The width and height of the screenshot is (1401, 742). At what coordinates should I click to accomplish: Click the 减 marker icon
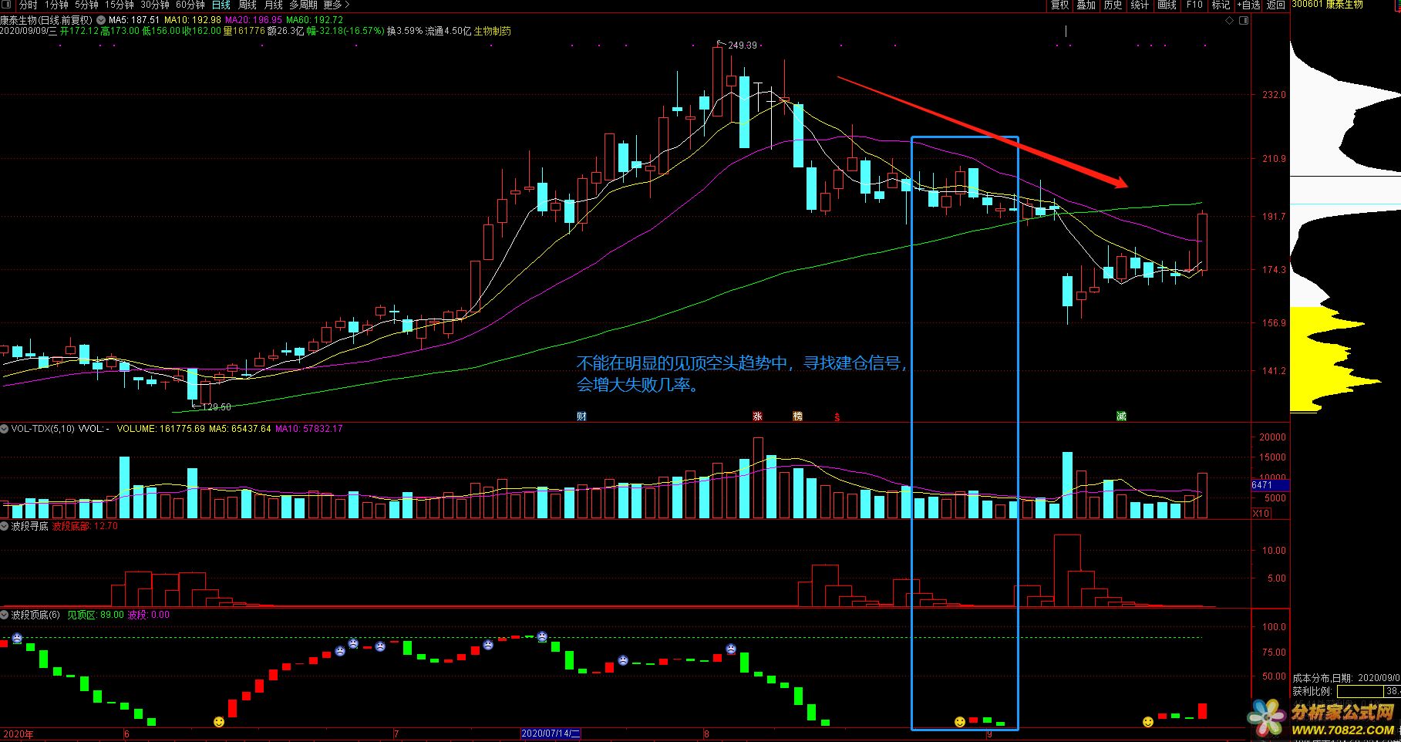tap(1121, 417)
